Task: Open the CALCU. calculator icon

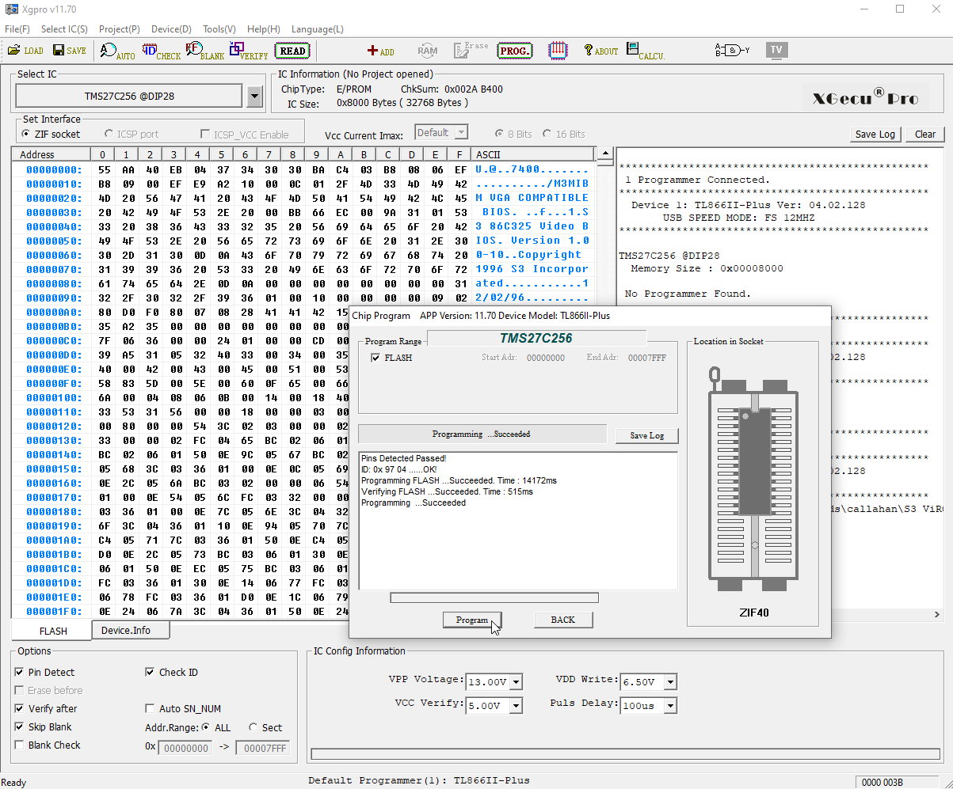Action: [x=646, y=51]
